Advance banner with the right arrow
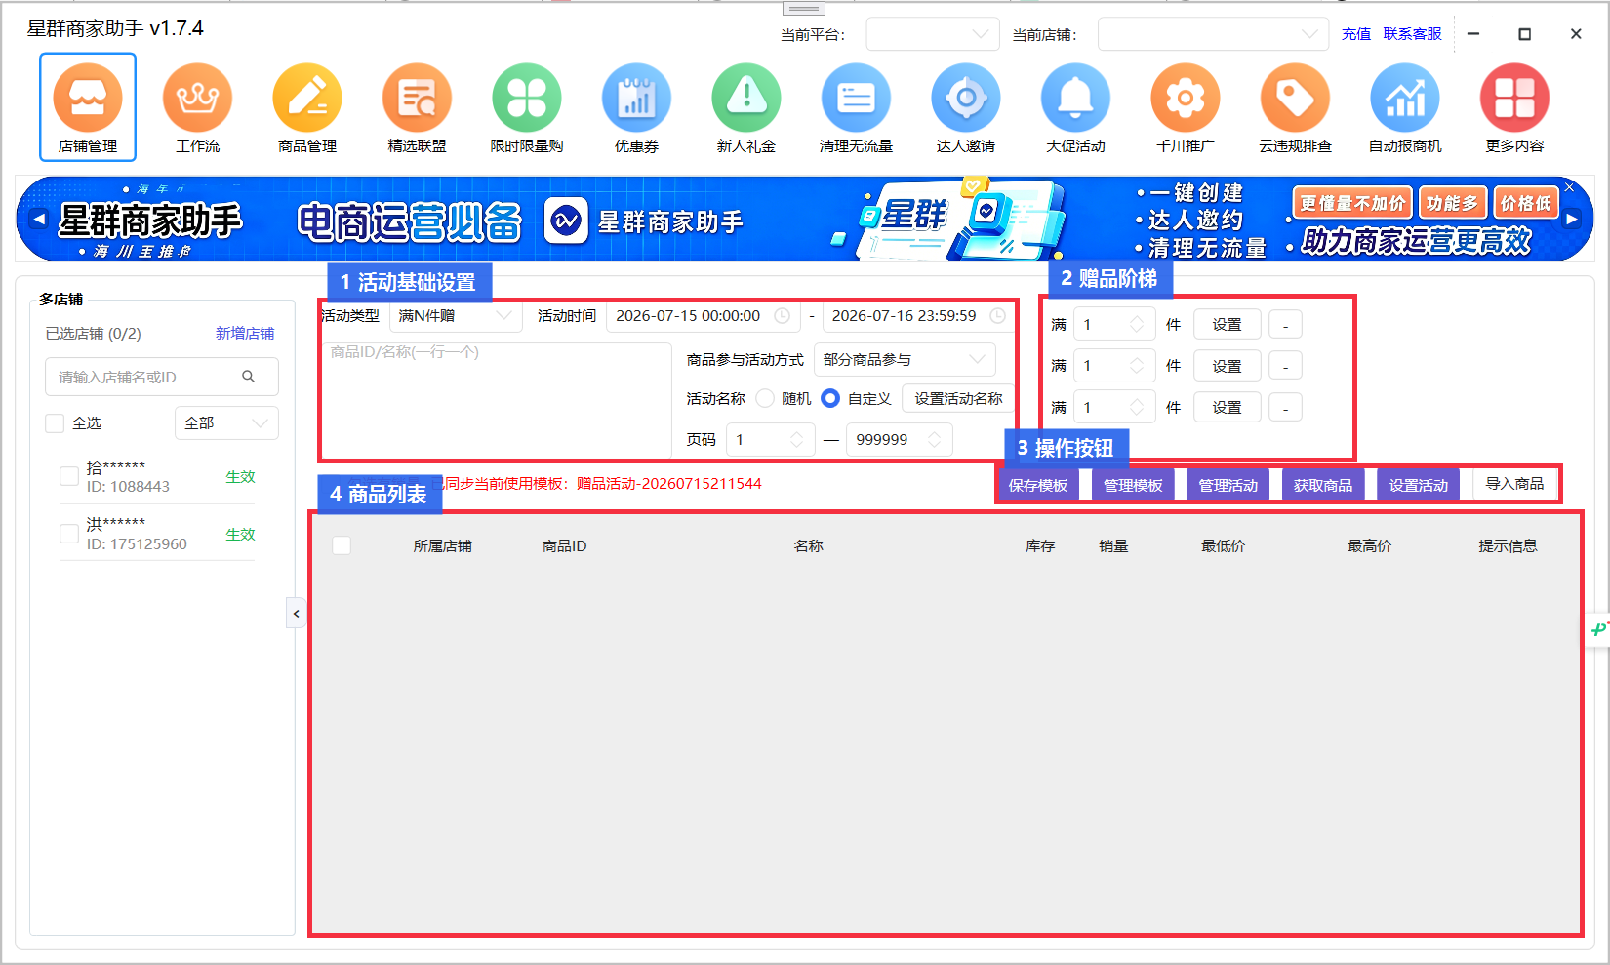Viewport: 1610px width, 965px height. click(1571, 220)
